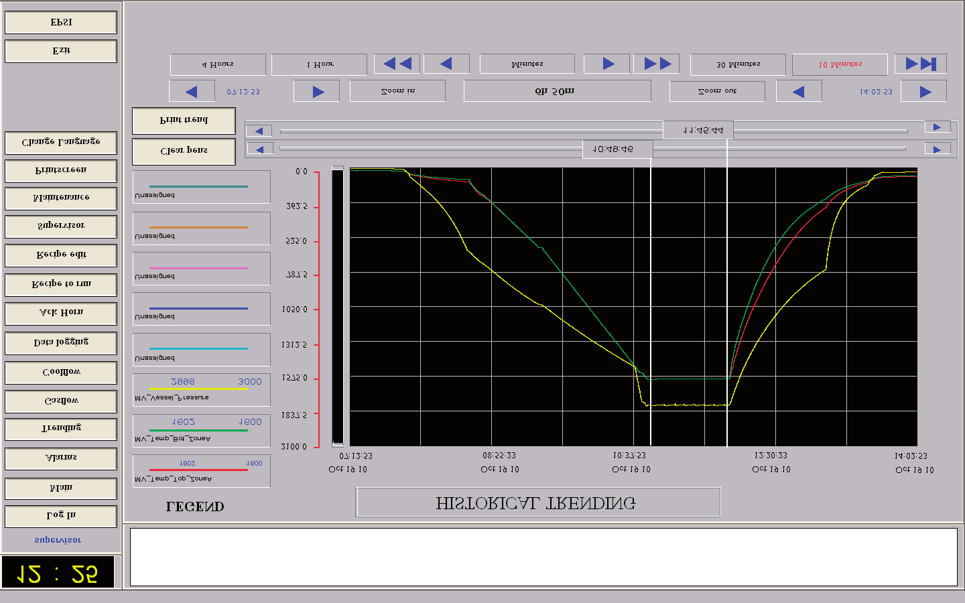Click the Print trend button
This screenshot has width=965, height=603.
(x=184, y=121)
